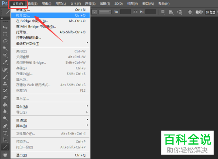
Task: Choose 在 Bridge 中浏览(B)...
Action: pyautogui.click(x=51, y=21)
